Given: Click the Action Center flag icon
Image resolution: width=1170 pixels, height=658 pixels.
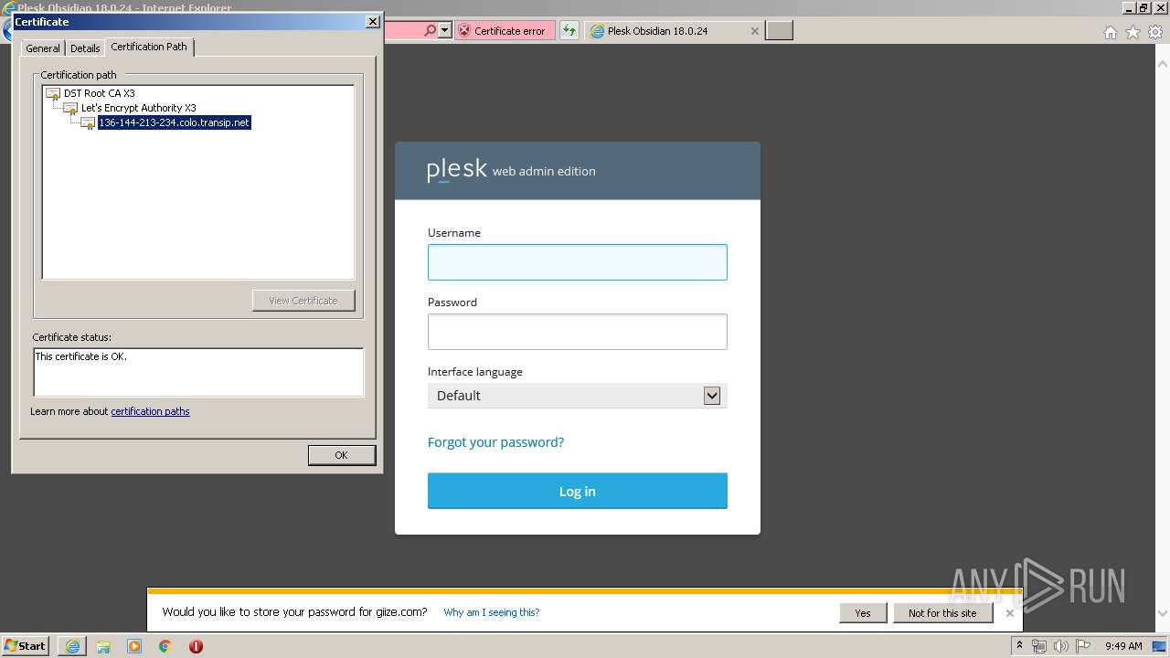Looking at the screenshot, I should click(x=1083, y=646).
